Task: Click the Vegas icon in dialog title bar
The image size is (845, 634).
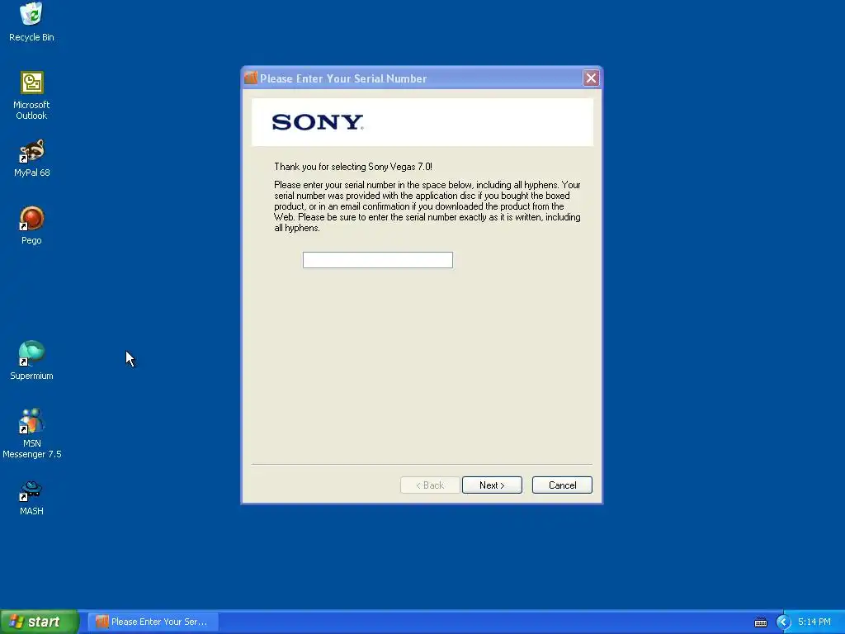Action: pos(251,78)
